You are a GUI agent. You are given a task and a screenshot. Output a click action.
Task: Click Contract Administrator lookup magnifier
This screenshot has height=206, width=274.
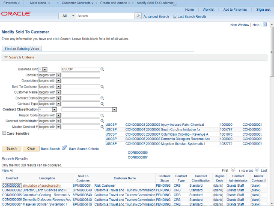102,121
